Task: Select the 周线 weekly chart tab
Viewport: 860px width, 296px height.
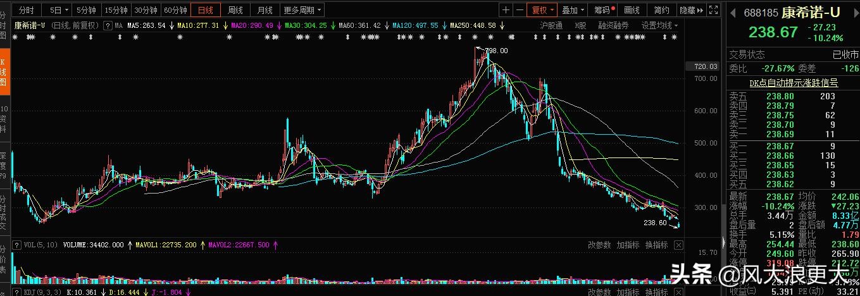Action: [x=235, y=10]
